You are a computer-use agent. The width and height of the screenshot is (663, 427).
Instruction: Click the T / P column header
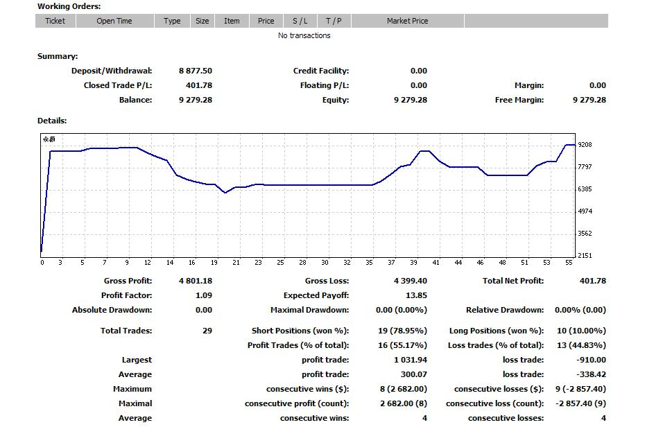pyautogui.click(x=334, y=21)
